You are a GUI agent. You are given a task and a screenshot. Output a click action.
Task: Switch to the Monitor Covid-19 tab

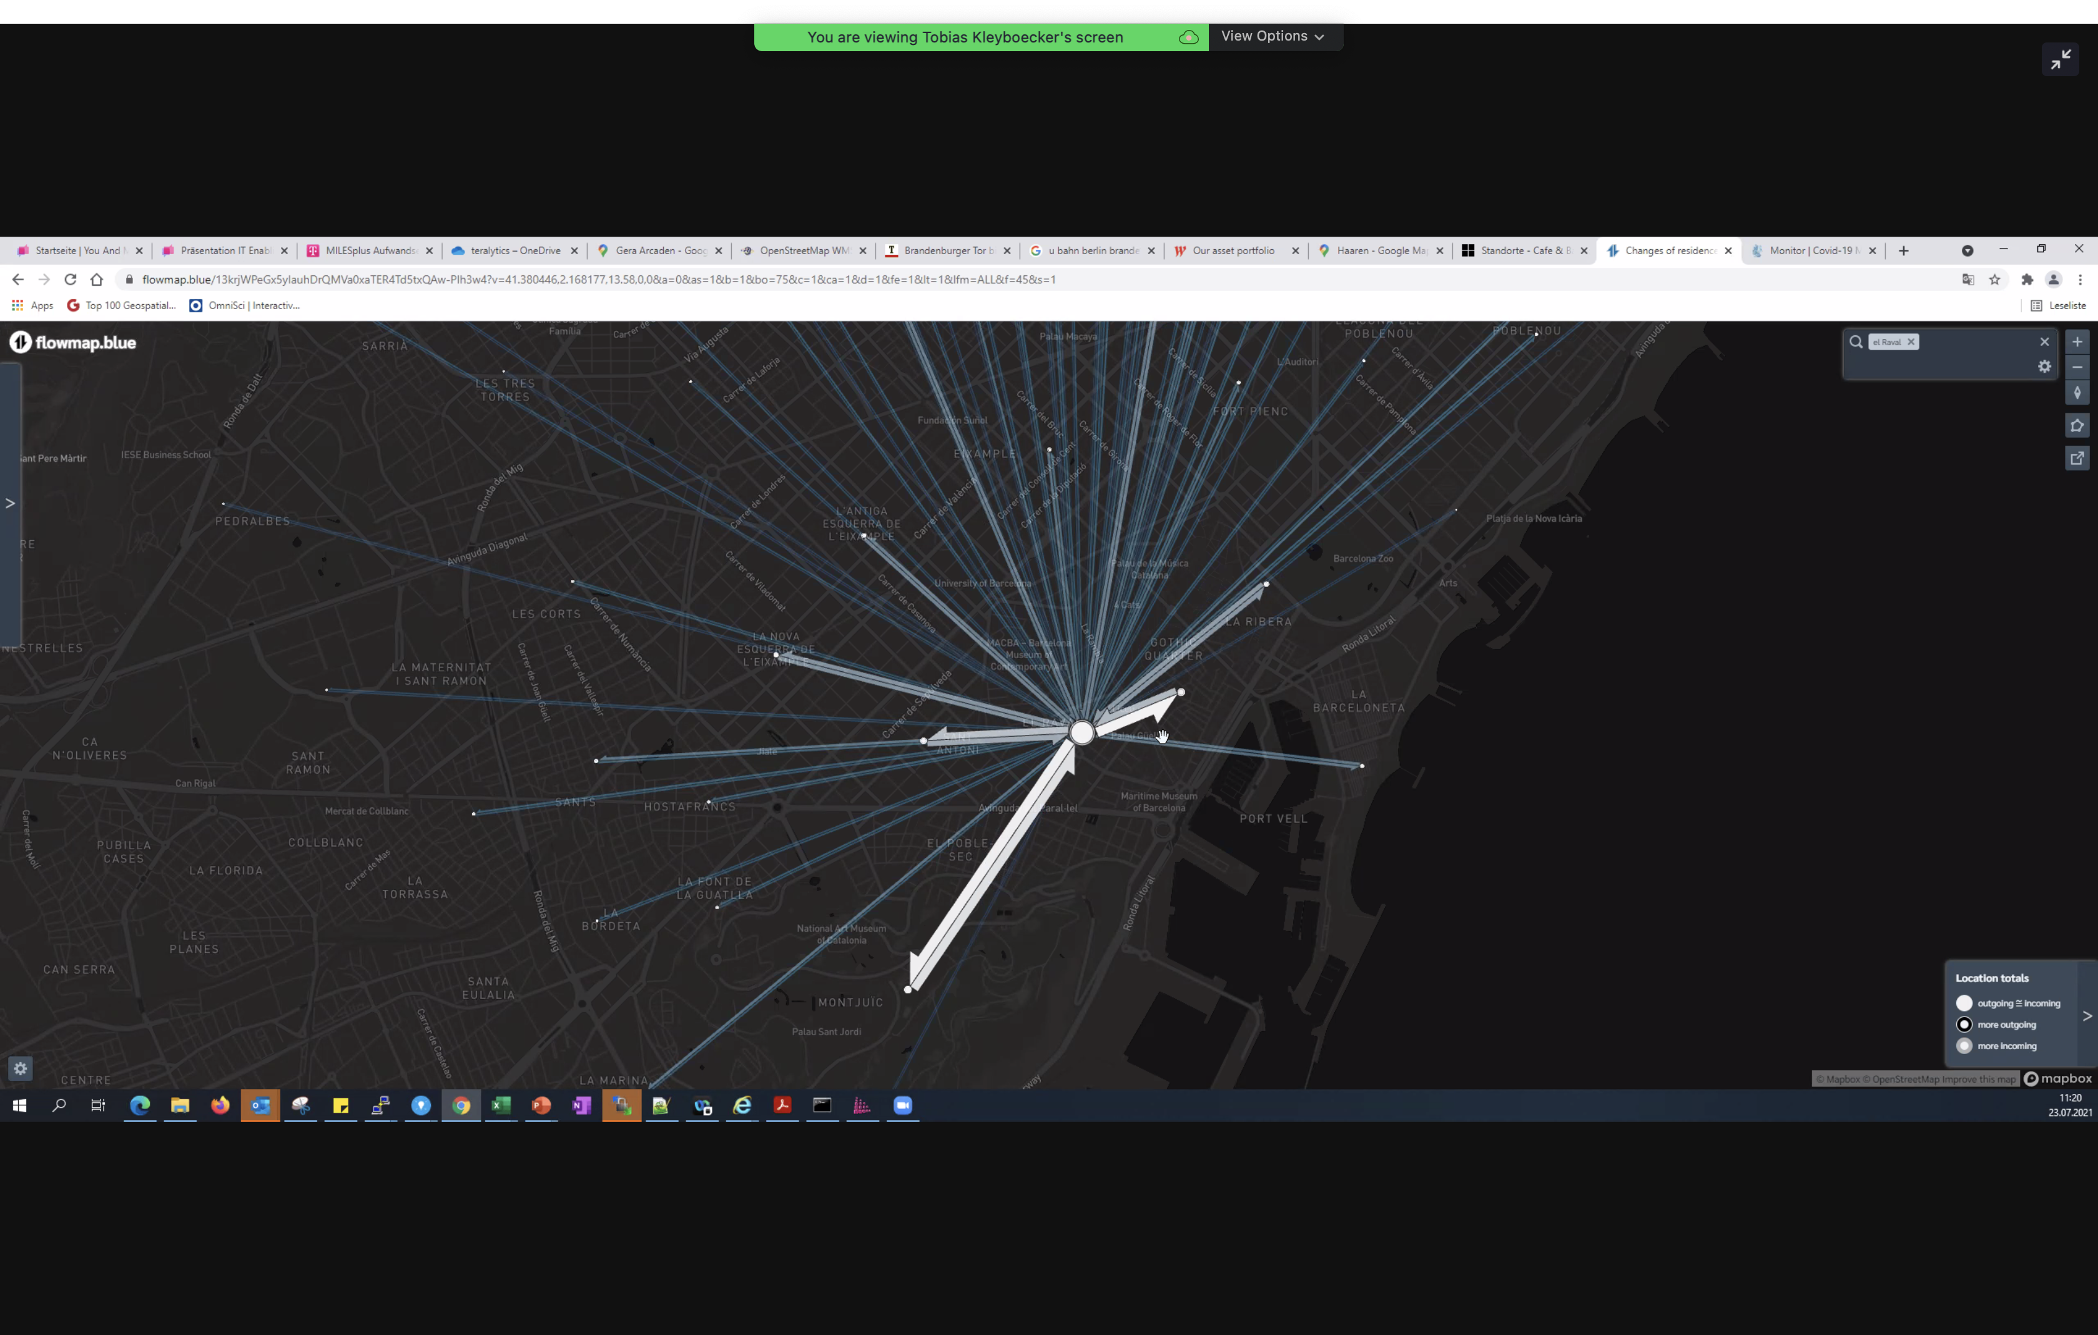1812,250
